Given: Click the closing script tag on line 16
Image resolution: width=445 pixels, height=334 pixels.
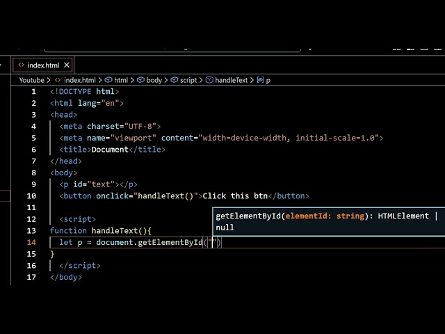Looking at the screenshot, I should tap(80, 266).
